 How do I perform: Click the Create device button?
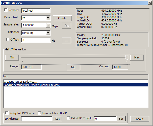(x=62, y=18)
